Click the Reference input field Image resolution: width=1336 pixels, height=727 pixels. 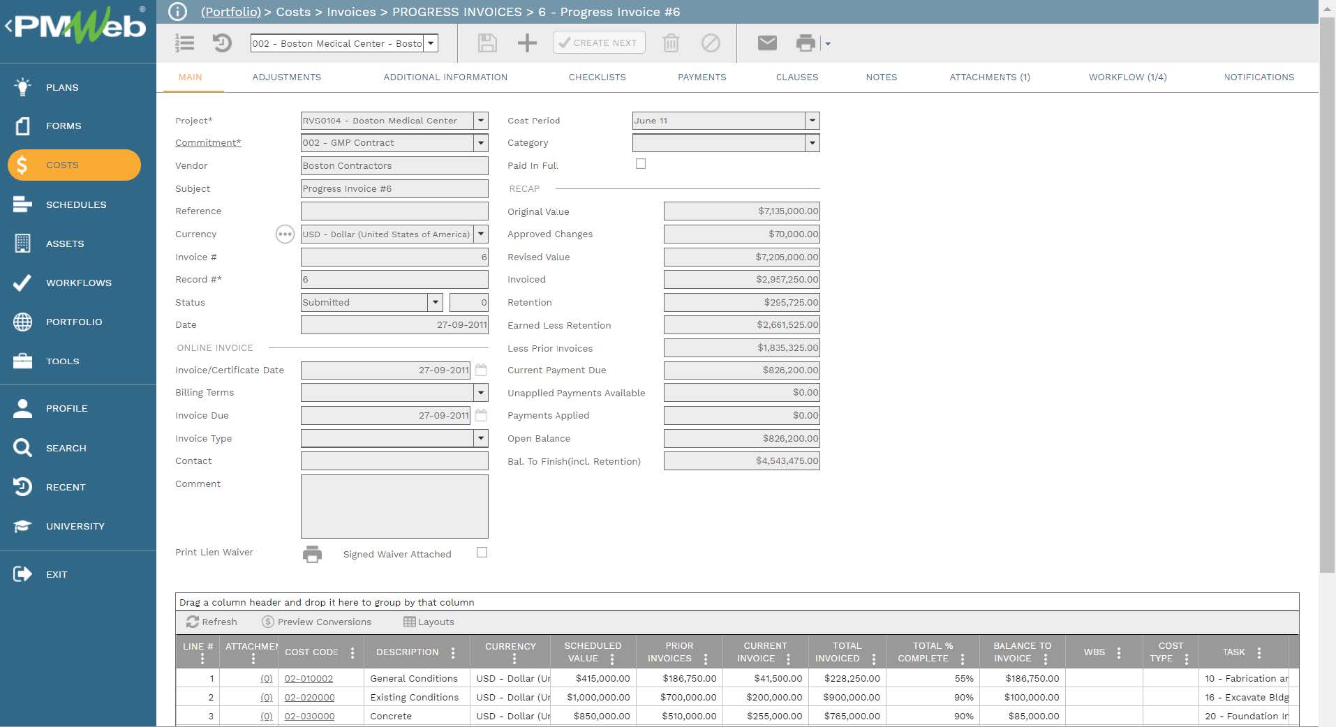tap(394, 211)
